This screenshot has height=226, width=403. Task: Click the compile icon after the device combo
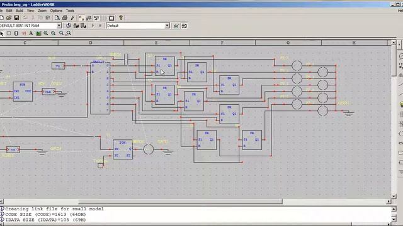tap(69, 26)
